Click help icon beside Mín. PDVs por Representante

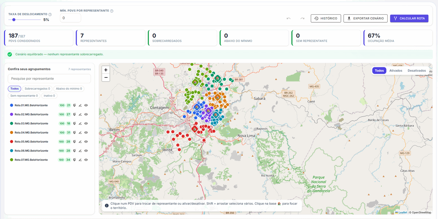coord(112,11)
